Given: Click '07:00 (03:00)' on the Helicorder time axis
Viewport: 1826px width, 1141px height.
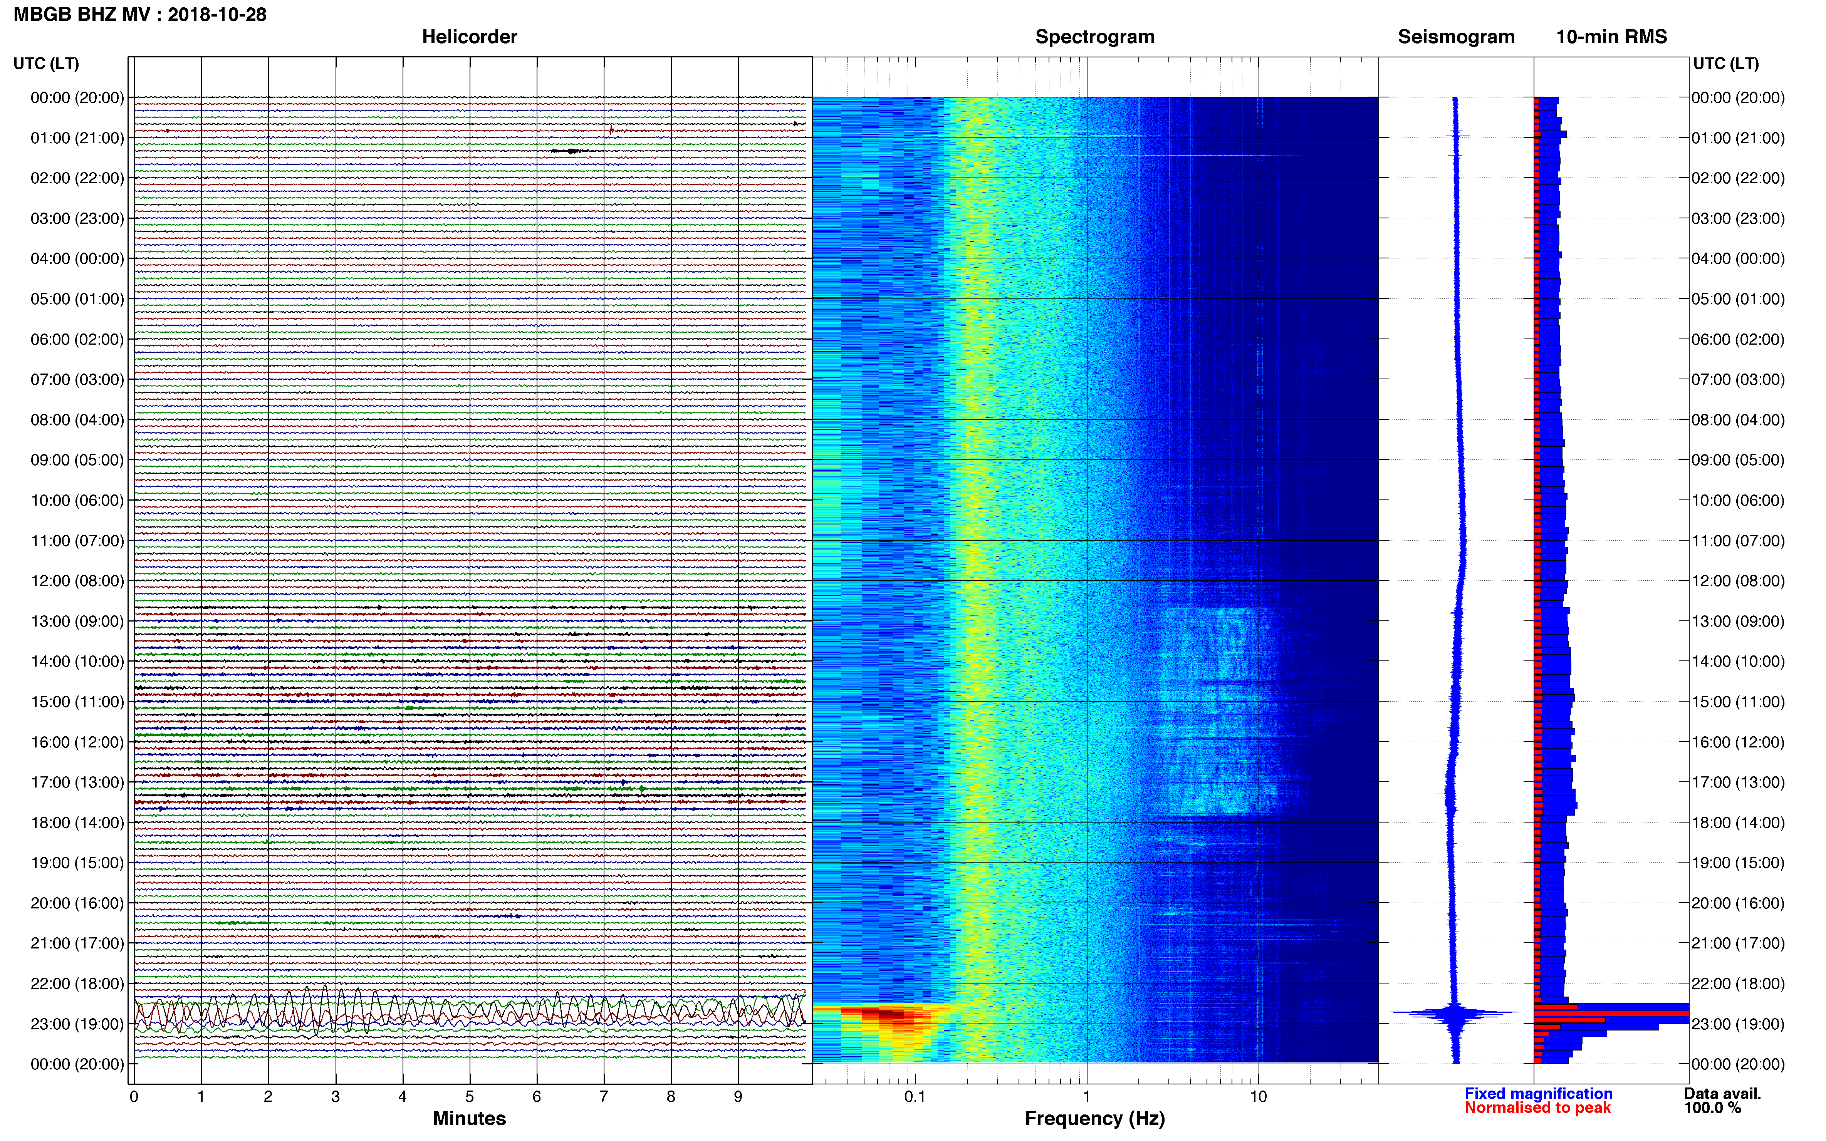Looking at the screenshot, I should tap(77, 379).
